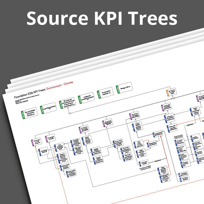
Task: Click the "A growing business" strategic box
Action: (48, 108)
